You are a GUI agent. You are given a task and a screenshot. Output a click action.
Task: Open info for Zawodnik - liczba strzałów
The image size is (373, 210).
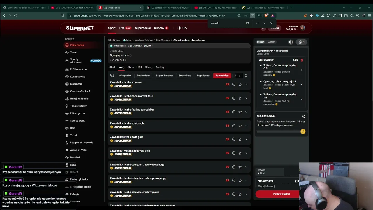tap(234, 85)
